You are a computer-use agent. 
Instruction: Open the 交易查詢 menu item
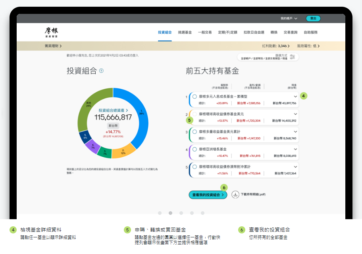point(291,32)
